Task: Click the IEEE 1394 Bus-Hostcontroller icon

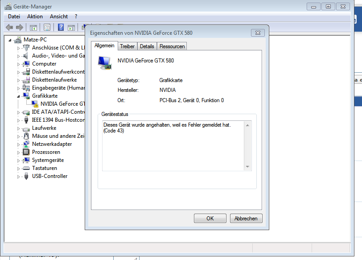Action: [x=26, y=120]
